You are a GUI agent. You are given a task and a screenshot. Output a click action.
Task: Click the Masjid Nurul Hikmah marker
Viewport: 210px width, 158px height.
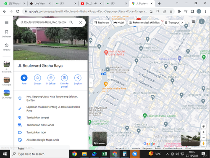152,97
